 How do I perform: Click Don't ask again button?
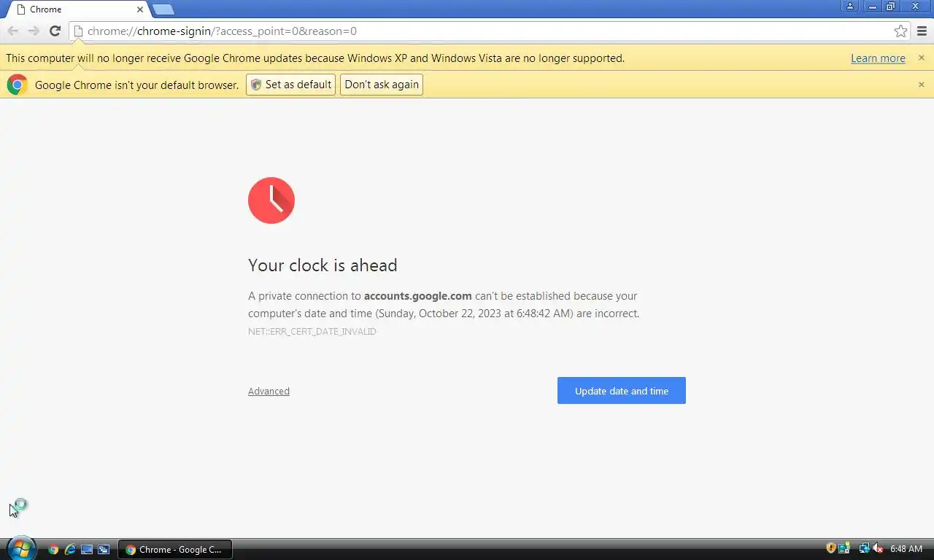pos(382,85)
